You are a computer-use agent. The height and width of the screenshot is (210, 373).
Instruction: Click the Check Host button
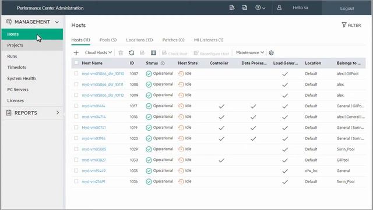pyautogui.click(x=175, y=53)
